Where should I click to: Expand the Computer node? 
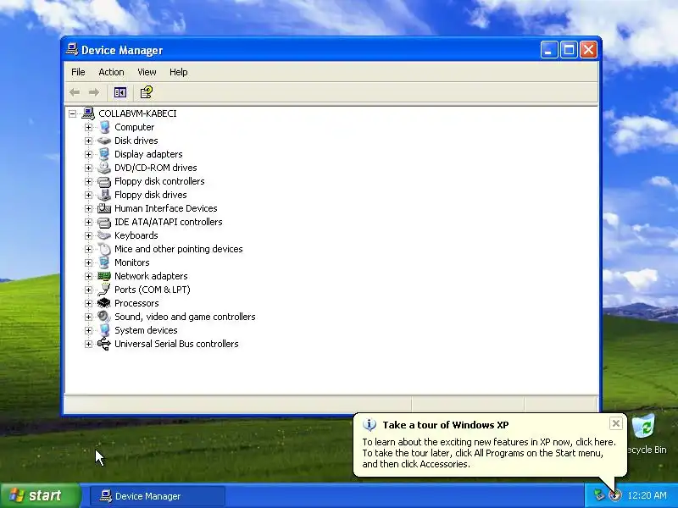[x=88, y=127]
